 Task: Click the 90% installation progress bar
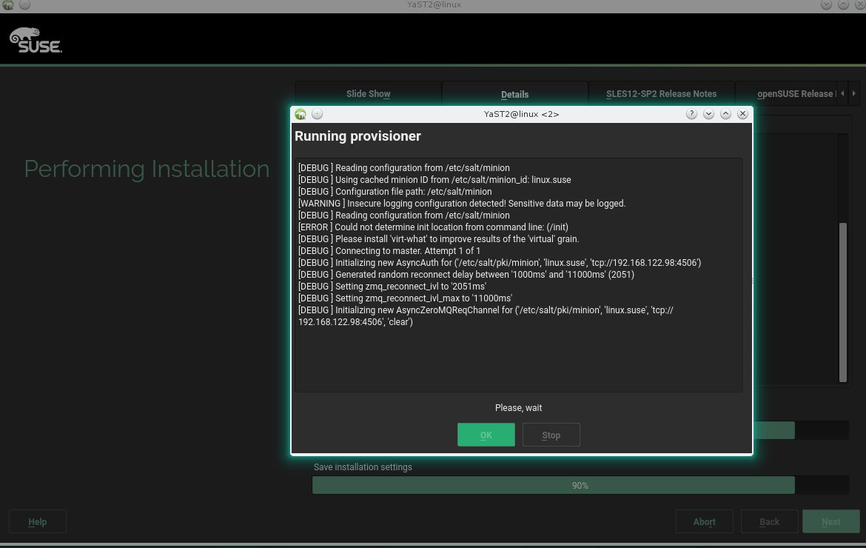(x=580, y=485)
